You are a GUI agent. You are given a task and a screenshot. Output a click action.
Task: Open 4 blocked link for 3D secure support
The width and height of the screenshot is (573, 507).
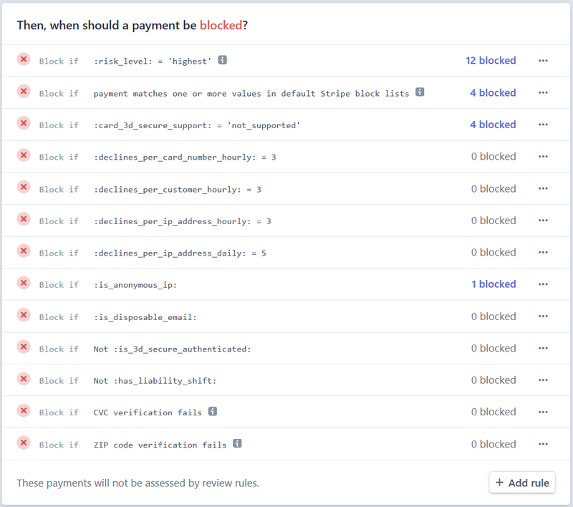(493, 125)
